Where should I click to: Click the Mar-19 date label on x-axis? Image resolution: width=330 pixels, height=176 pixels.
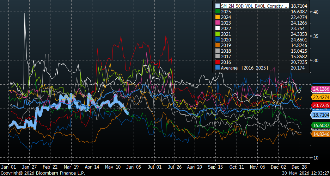pyautogui.click(x=71, y=167)
